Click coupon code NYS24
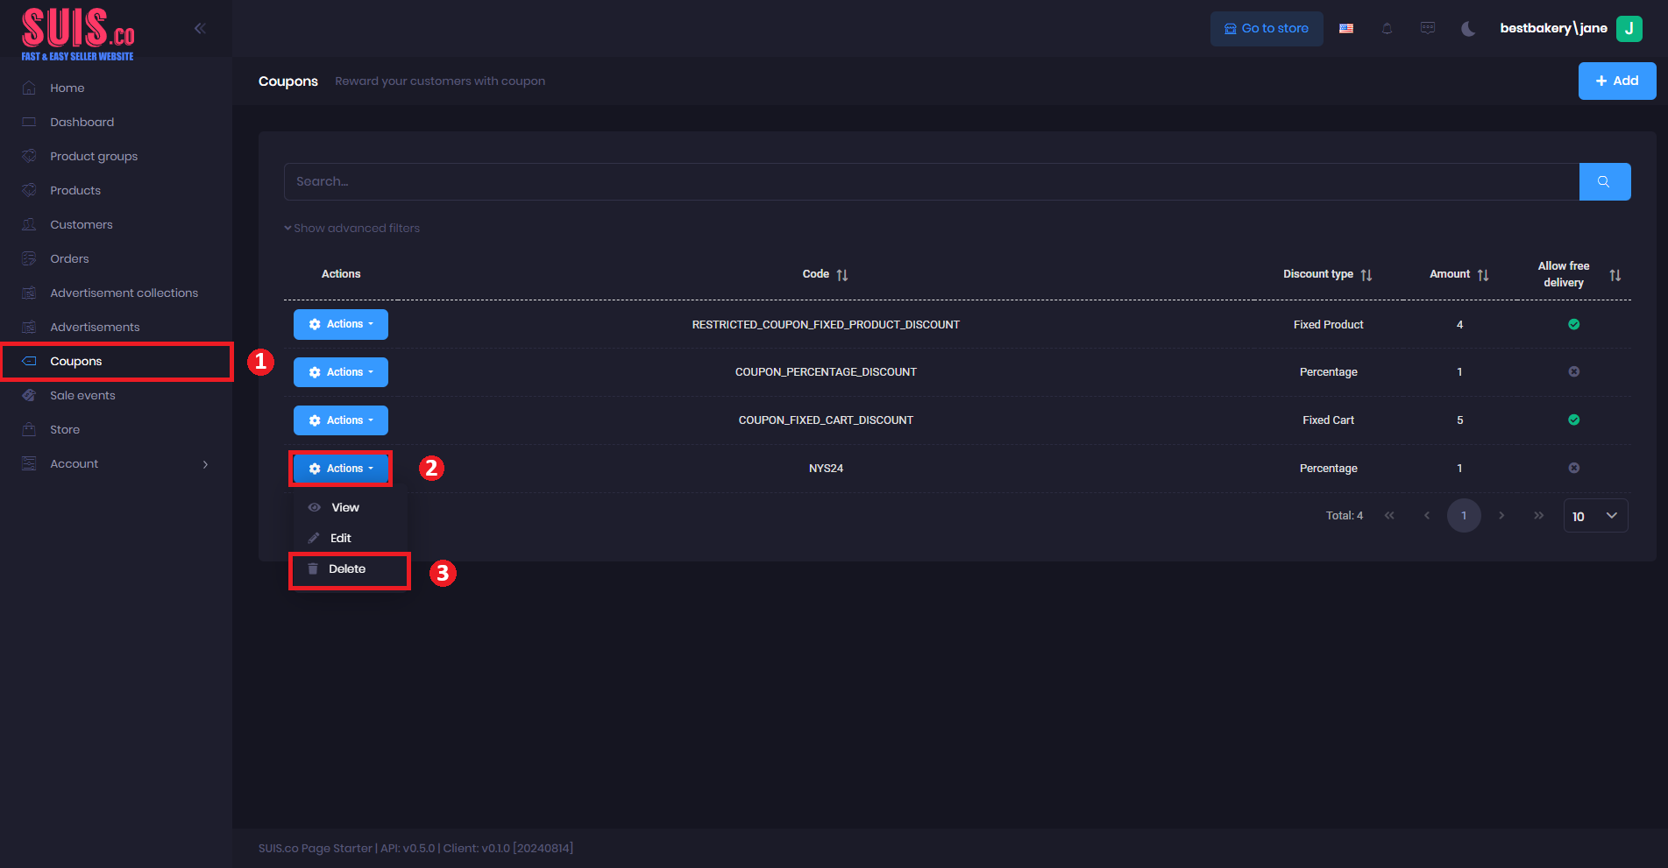 (x=826, y=469)
